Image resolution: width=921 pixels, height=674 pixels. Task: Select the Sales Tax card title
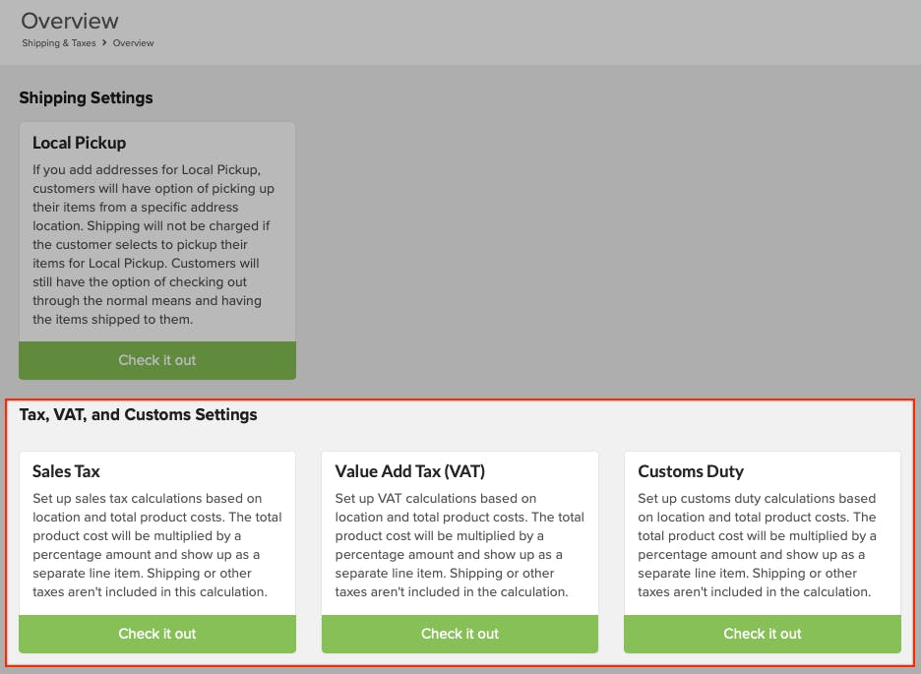[66, 471]
